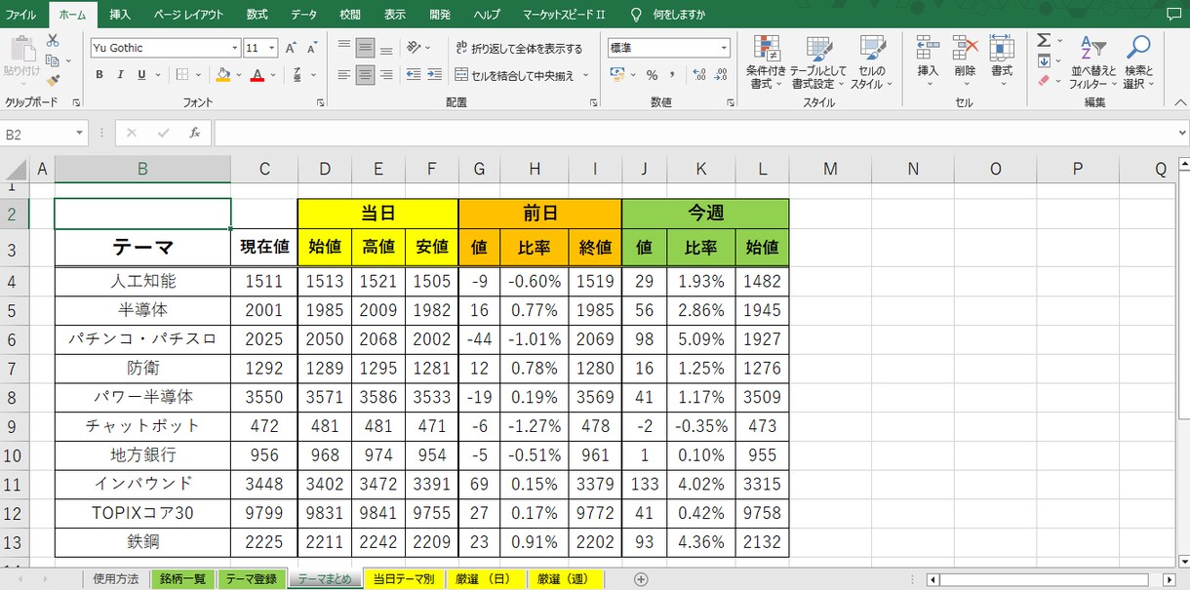Open the fill color dropdown arrow
1190x590 pixels.
(238, 75)
